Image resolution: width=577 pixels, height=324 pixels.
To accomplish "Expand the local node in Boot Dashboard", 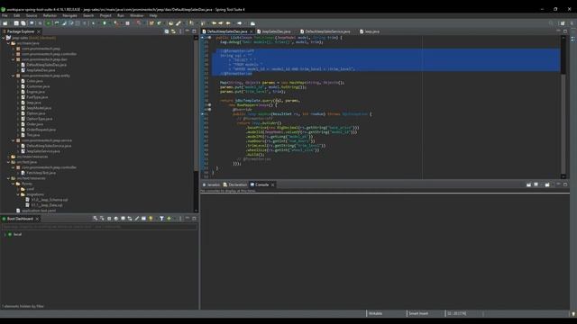I will click(x=5, y=234).
